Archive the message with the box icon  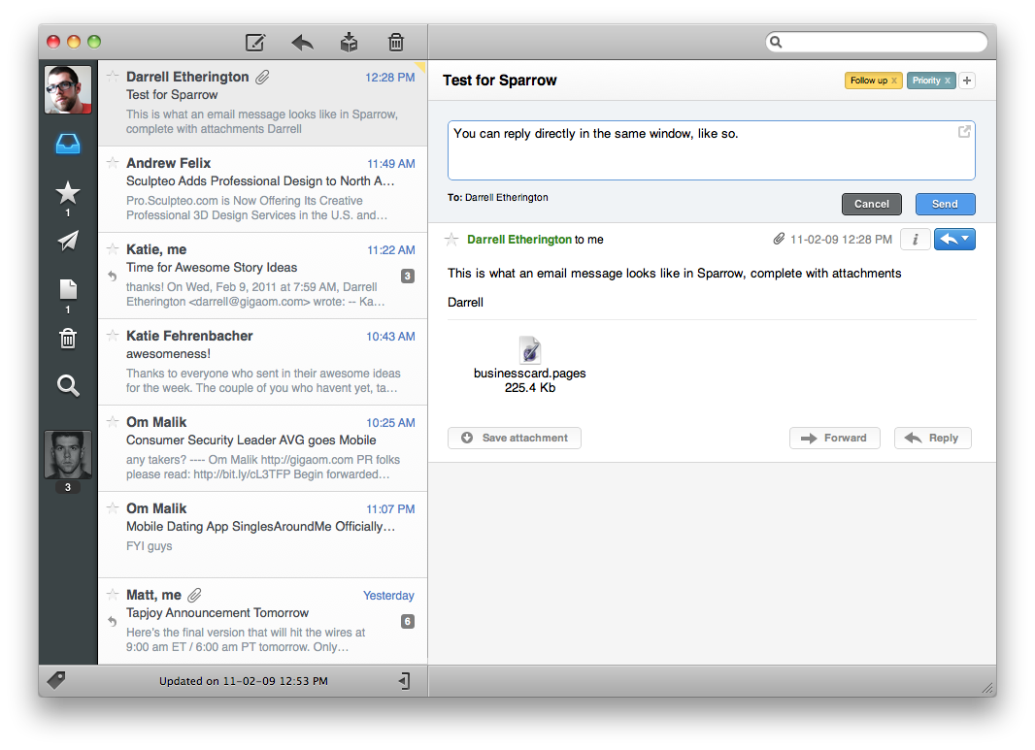[x=349, y=43]
